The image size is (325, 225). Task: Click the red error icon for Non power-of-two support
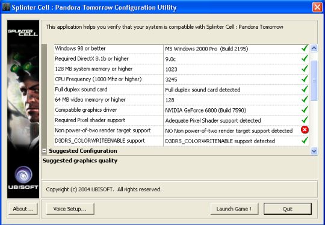[305, 130]
